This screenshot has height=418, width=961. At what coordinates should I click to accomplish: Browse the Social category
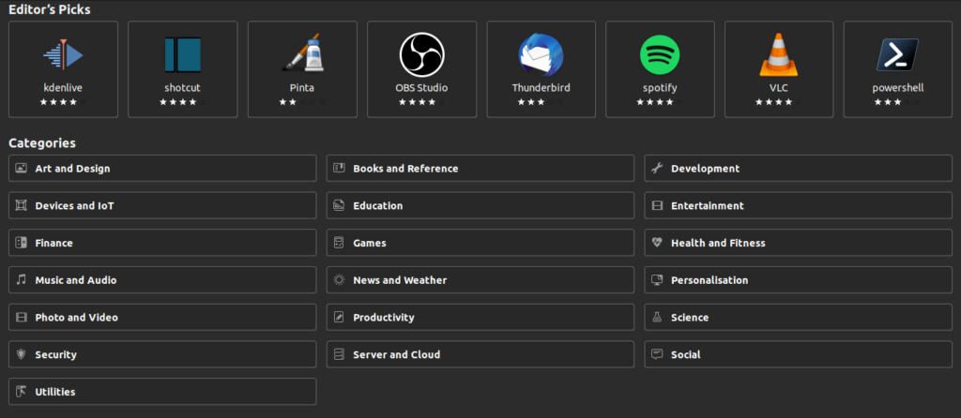point(798,354)
